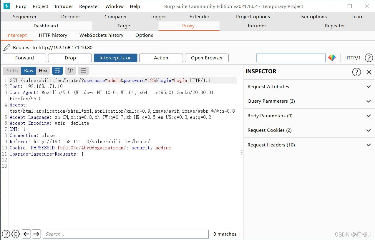Go to previous search match arrow
Screen dimensions: 375x240
click(x=26, y=234)
